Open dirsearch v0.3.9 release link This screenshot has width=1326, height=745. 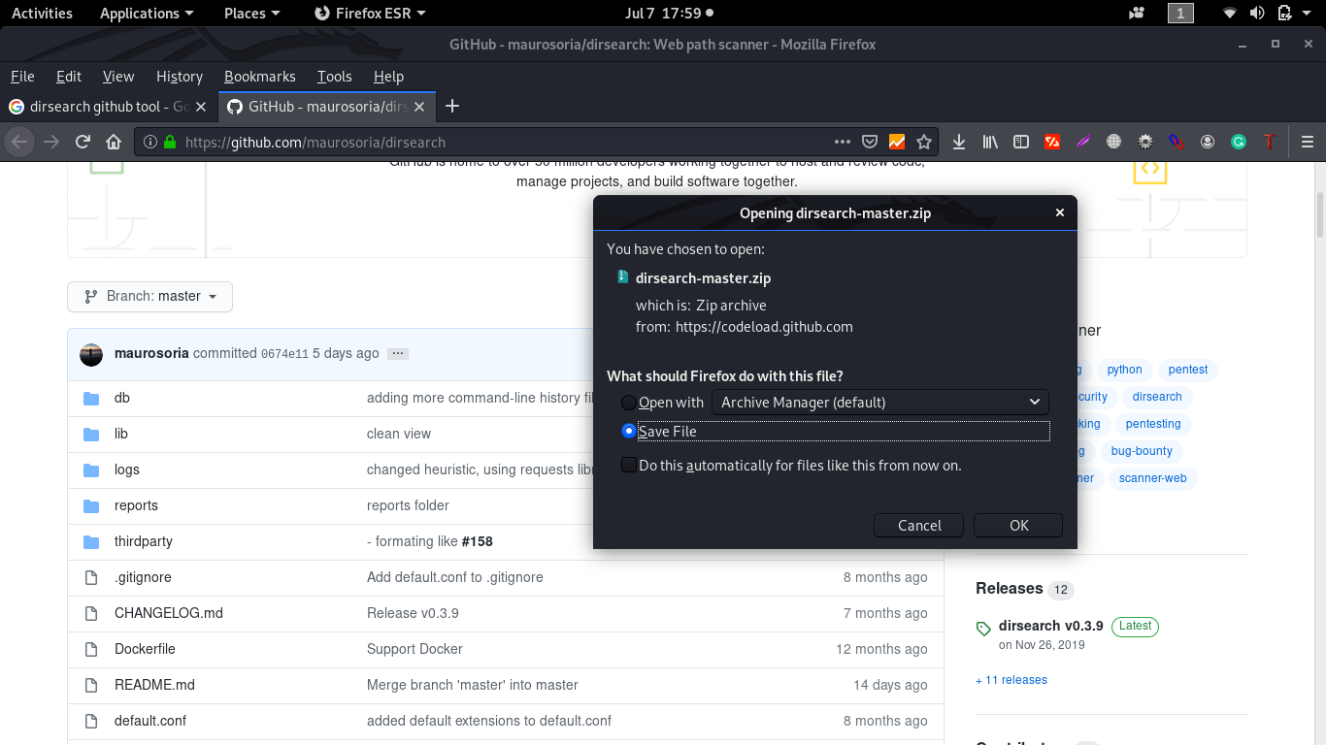coord(1051,626)
